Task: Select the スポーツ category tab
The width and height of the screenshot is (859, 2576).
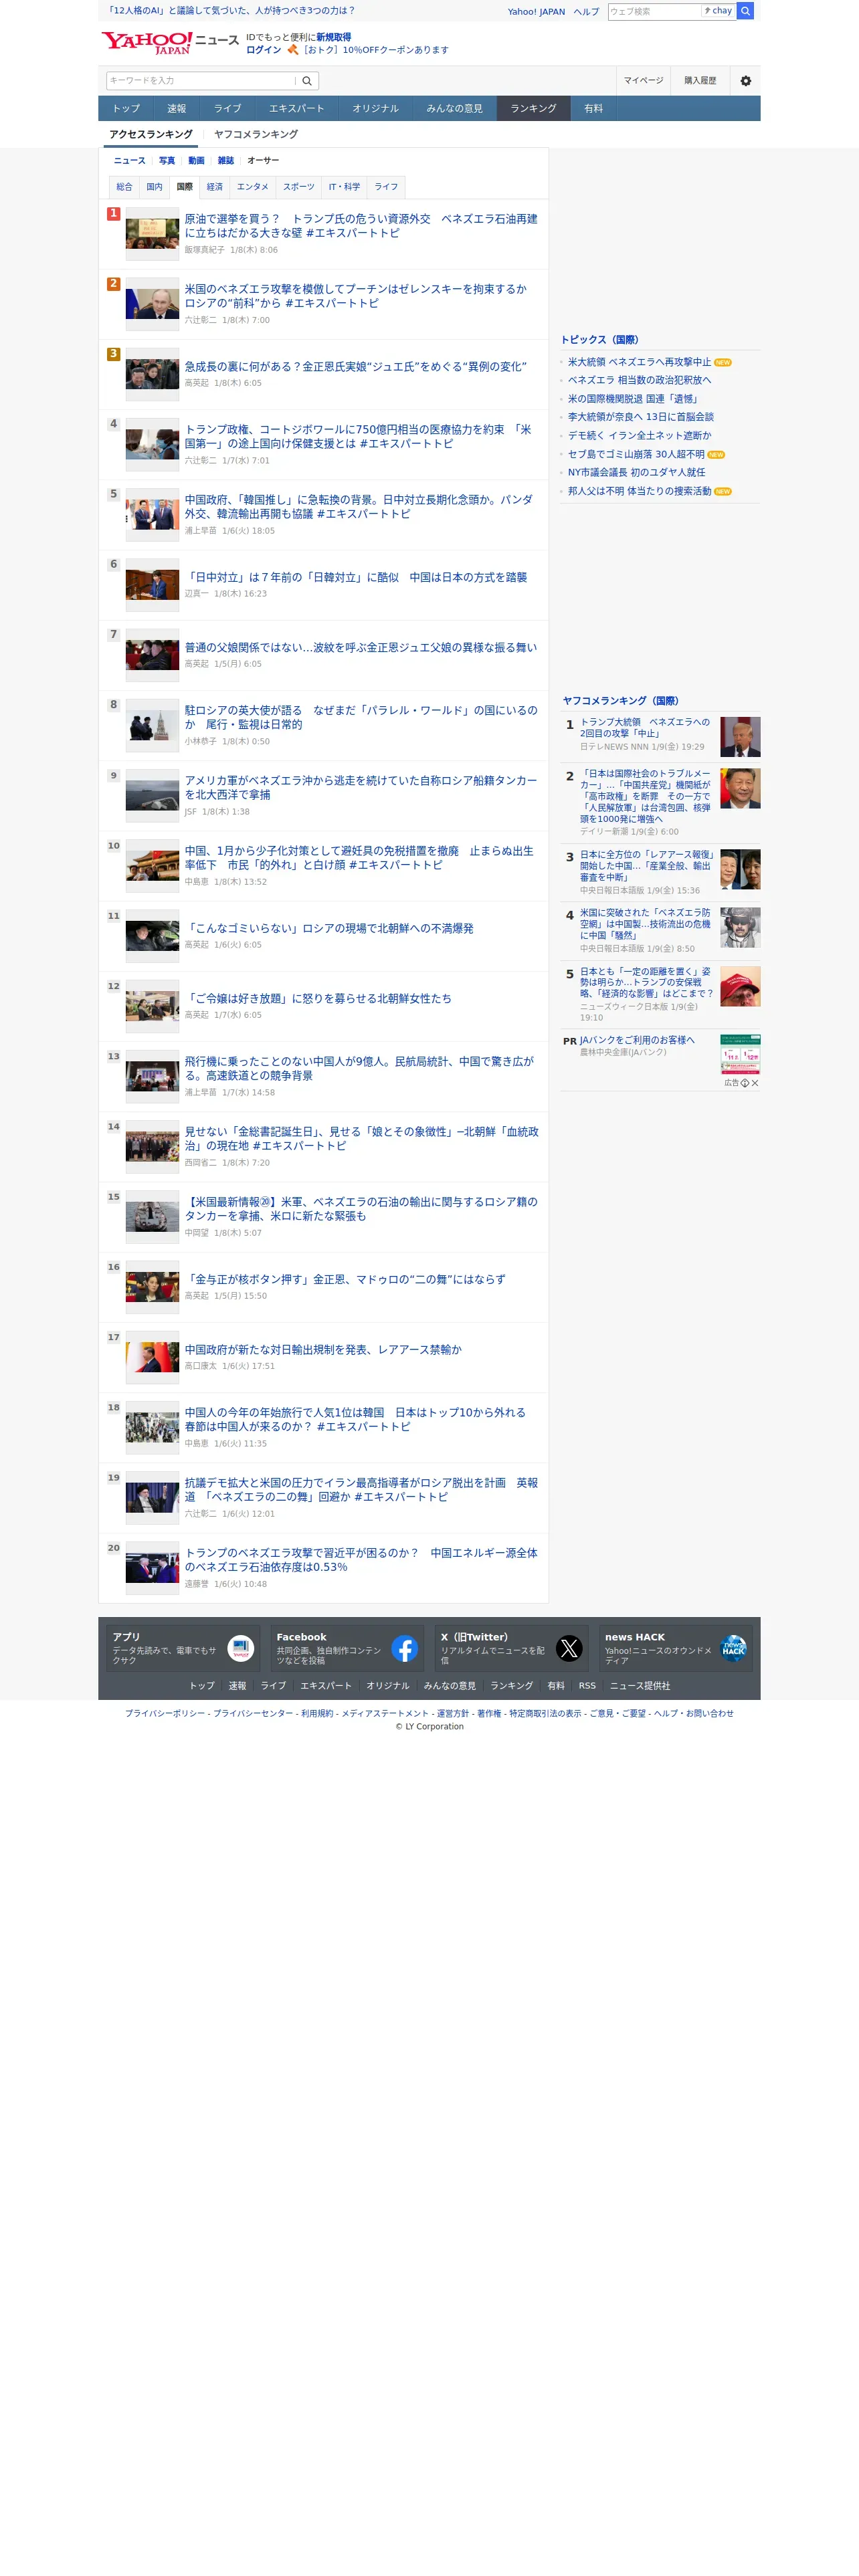Action: (x=298, y=187)
